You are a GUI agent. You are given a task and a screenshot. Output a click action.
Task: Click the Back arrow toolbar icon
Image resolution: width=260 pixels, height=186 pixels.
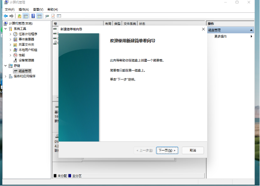(x=5, y=16)
